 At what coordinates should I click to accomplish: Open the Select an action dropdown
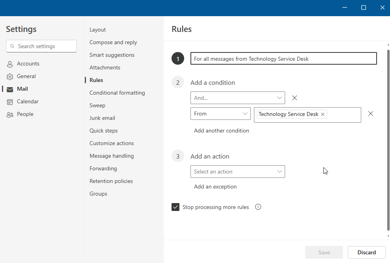[237, 172]
